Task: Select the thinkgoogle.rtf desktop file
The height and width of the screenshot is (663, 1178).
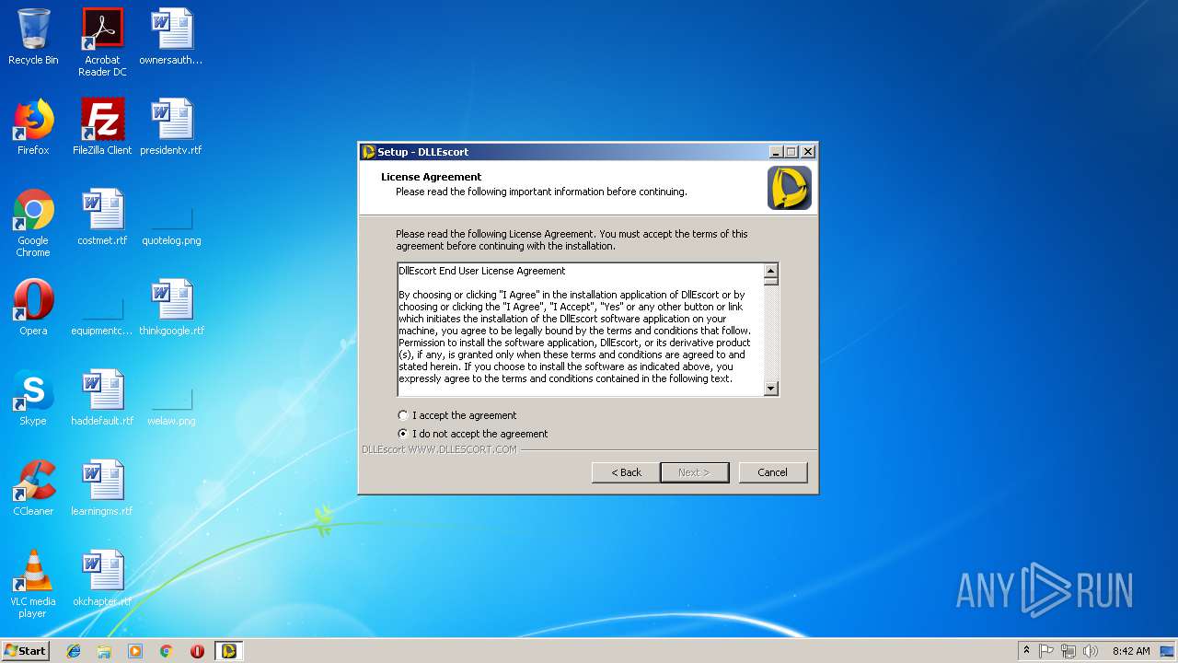Action: (171, 308)
